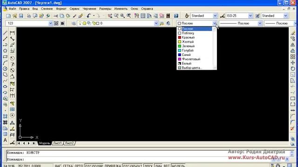Open the Черчение menu
The height and width of the screenshot is (167, 298).
pos(89,9)
